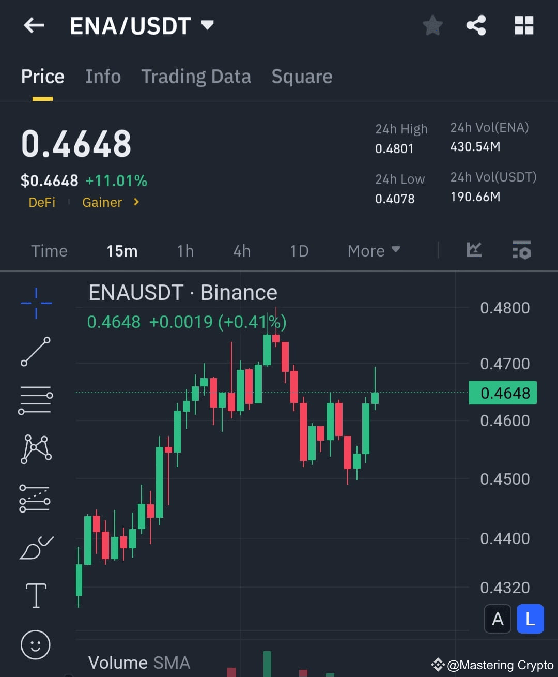Select the trend line drawing tool

click(x=35, y=353)
